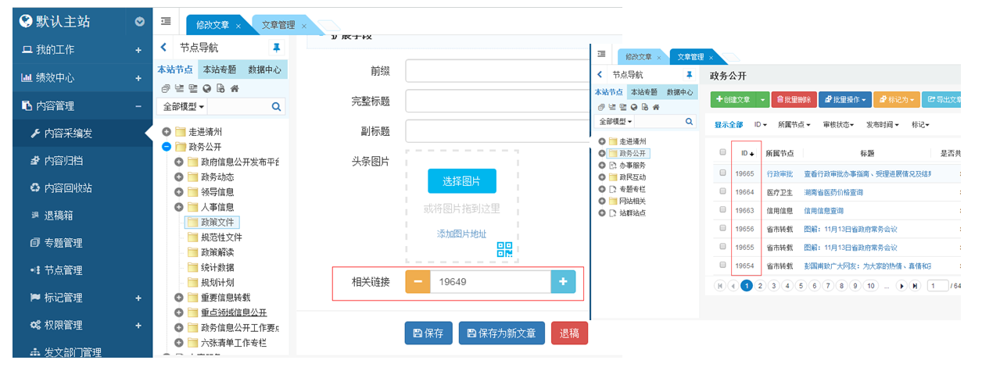Click the red 批量删除 button

794,100
